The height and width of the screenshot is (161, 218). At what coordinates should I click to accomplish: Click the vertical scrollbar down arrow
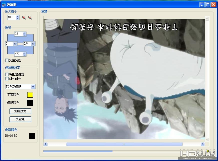pos(207,140)
